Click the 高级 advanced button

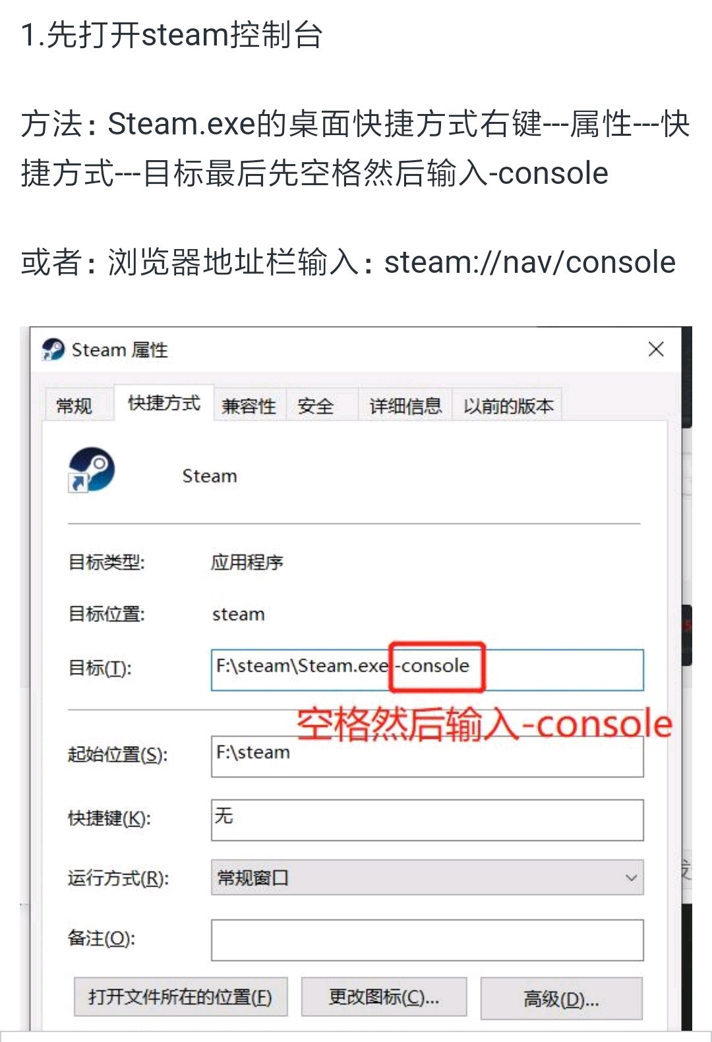(x=562, y=999)
